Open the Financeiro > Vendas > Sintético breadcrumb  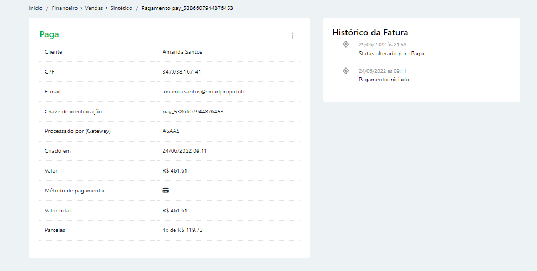tap(92, 8)
